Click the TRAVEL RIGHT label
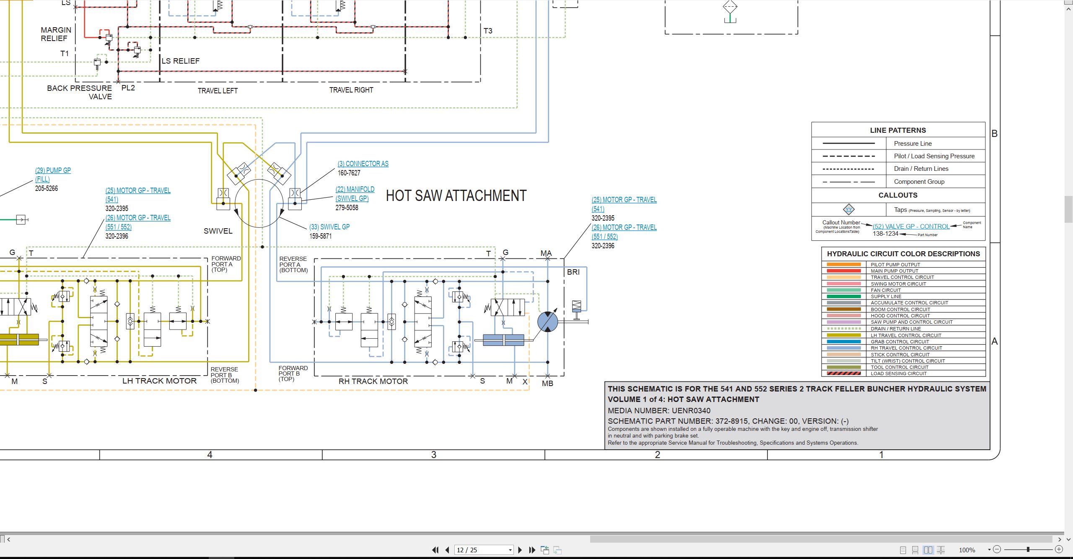This screenshot has width=1073, height=559. click(351, 90)
